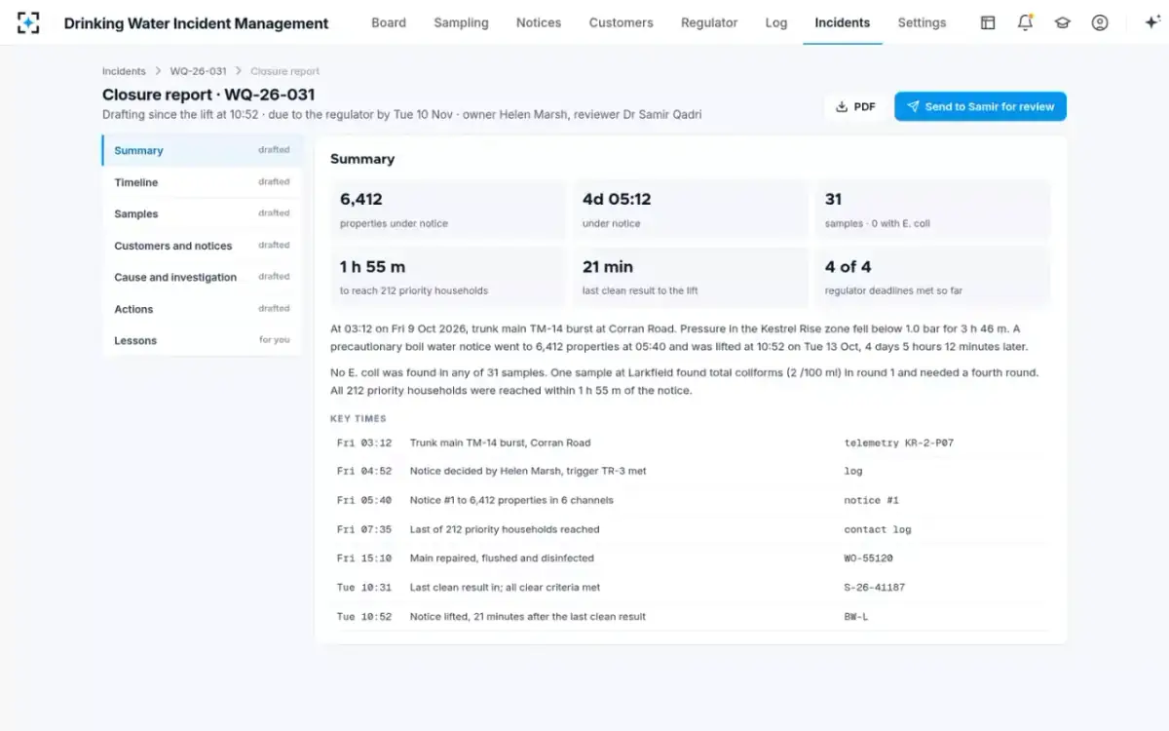Click the 1 h 55 m stat card
The height and width of the screenshot is (731, 1169).
[448, 277]
